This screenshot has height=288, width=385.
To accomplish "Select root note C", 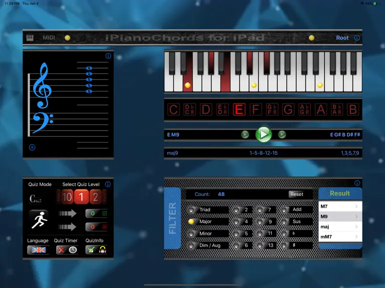I will (x=173, y=109).
